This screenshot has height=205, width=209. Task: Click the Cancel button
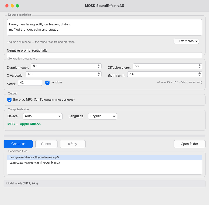46,144
